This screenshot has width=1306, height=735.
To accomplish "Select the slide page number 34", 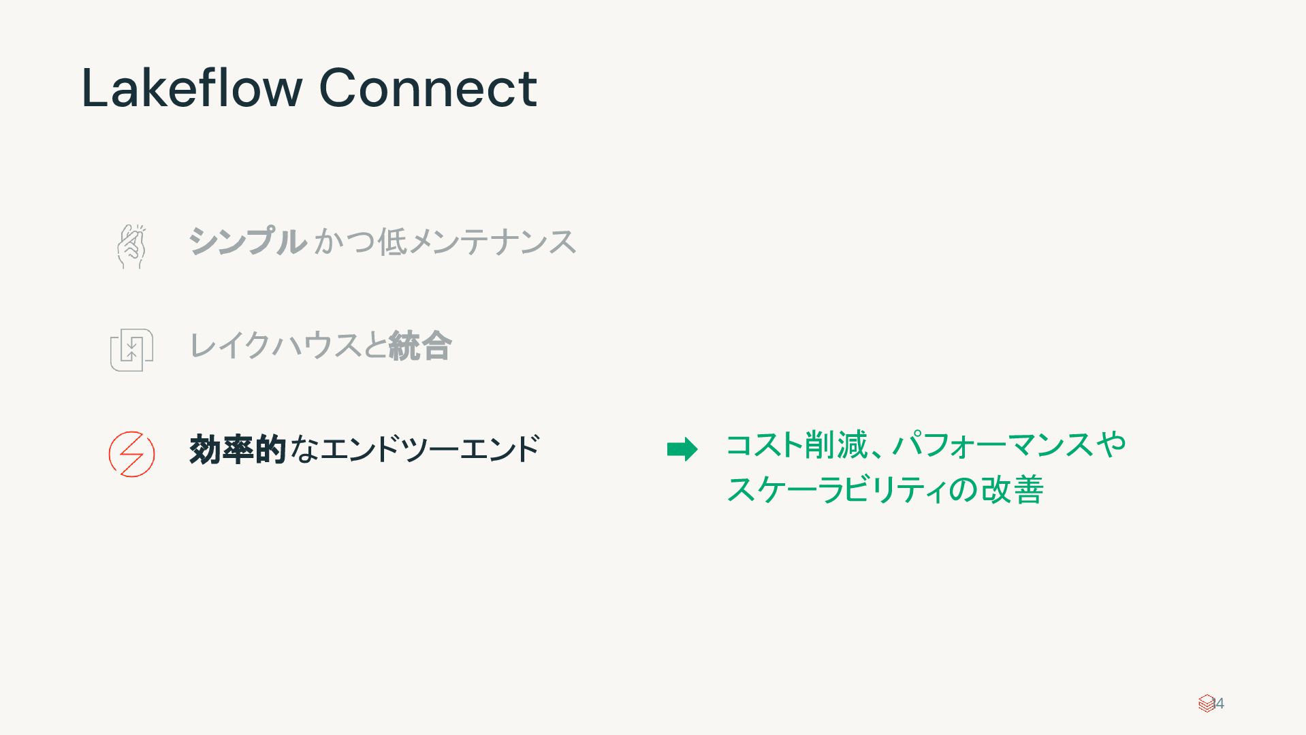I will point(1219,703).
